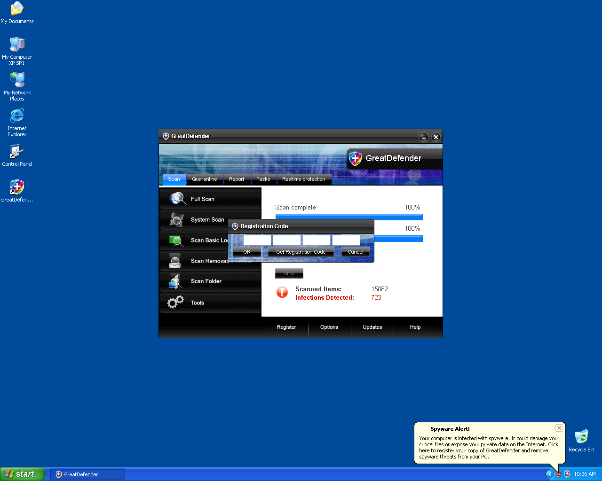Viewport: 602px width, 481px height.
Task: Open Tools via the gears icon
Action: coord(175,303)
